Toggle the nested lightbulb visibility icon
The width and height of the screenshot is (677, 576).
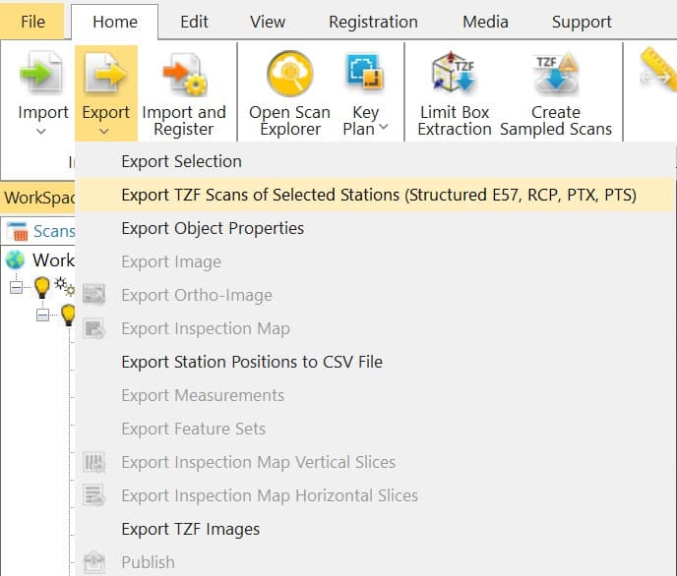pos(67,315)
